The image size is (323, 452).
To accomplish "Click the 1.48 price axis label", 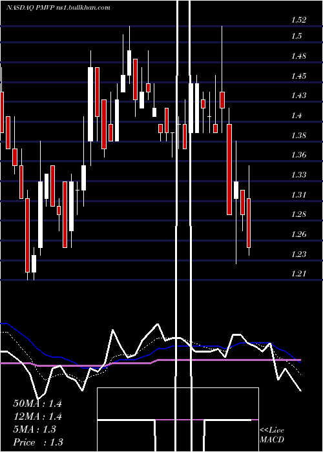I will tap(298, 56).
